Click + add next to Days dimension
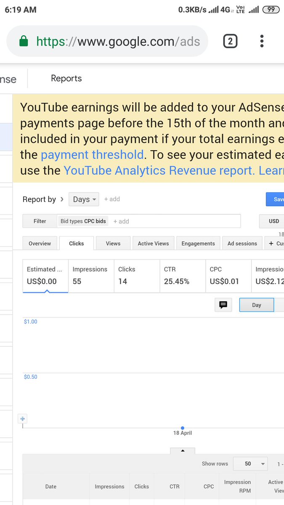The image size is (284, 505). [112, 199]
